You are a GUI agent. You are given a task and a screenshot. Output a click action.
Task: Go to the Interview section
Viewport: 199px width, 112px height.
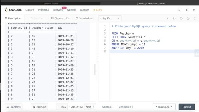coord(58,10)
